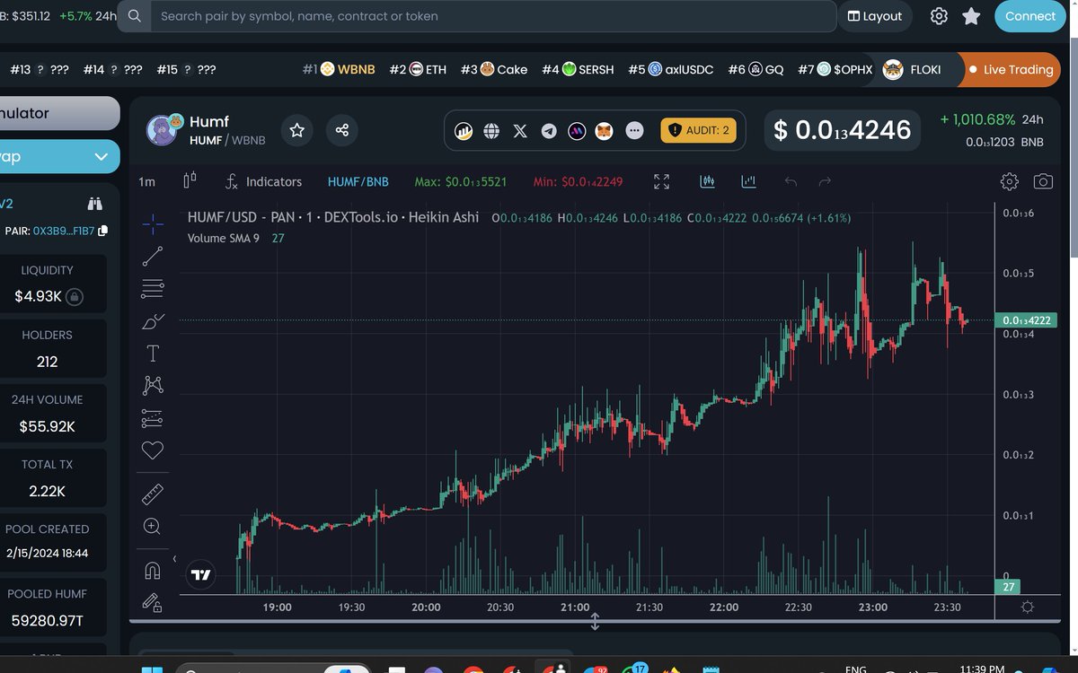Open hot pair #7 $OPHX
The width and height of the screenshot is (1078, 673).
[x=835, y=69]
